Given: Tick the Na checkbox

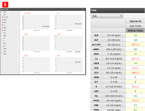Looking at the screenshot, I should [2, 46].
